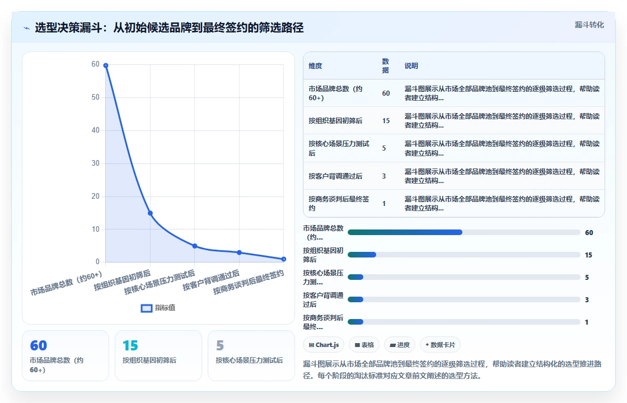Viewport: 627px width, 403px height.
Task: Click the table icon in 表格 chip
Action: [357, 345]
